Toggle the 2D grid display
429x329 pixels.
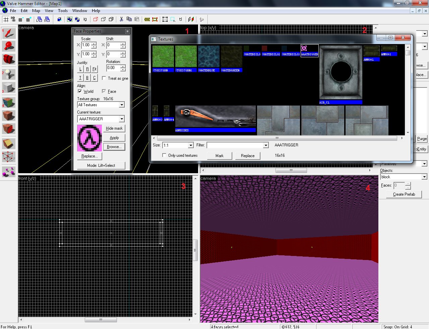6,19
